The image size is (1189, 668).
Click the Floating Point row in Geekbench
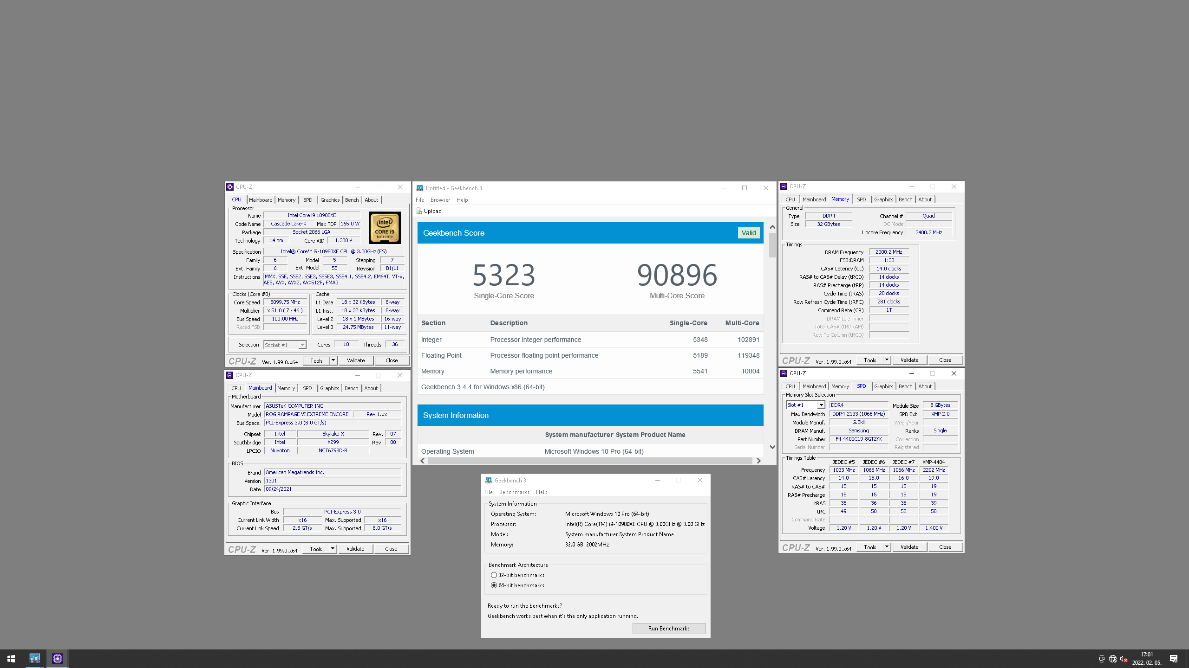tap(590, 355)
